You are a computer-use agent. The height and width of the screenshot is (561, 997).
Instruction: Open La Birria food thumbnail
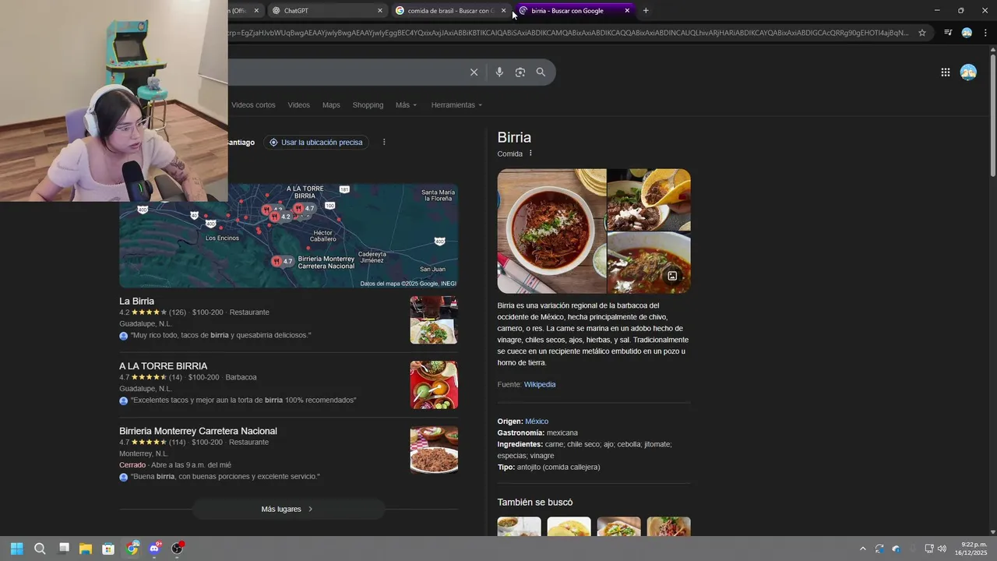[x=434, y=320]
